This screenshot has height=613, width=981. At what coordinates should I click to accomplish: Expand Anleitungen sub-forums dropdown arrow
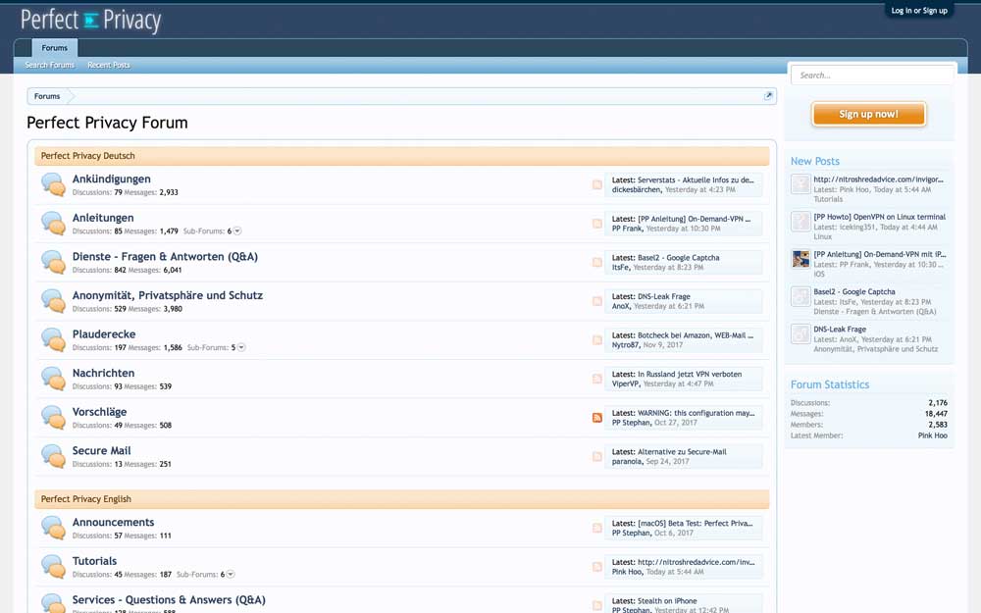[x=237, y=231]
